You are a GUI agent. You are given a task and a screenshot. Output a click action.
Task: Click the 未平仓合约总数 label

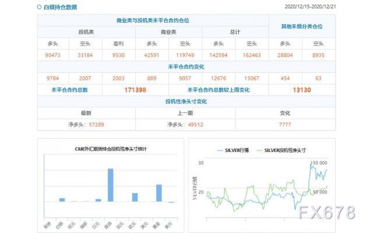coord(69,90)
